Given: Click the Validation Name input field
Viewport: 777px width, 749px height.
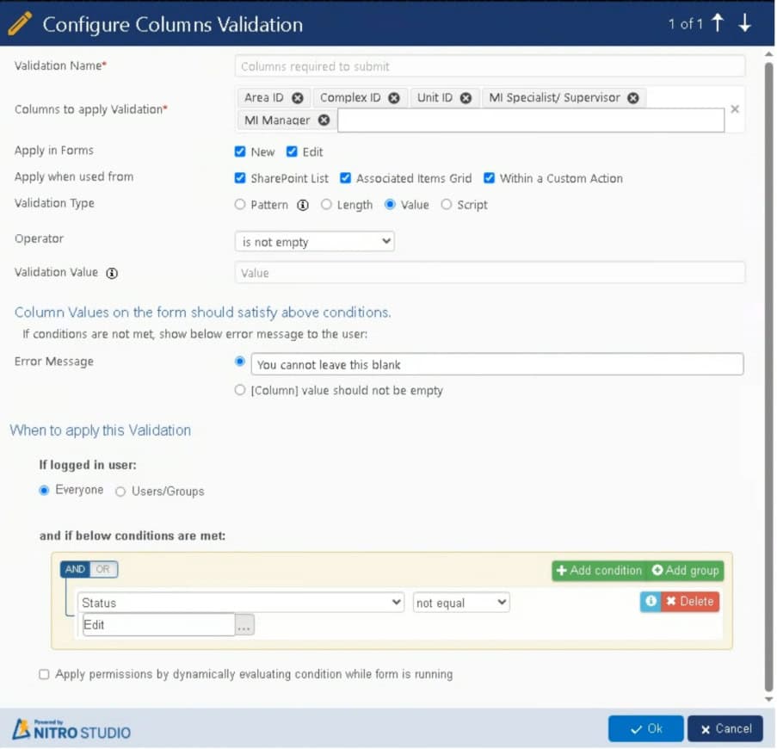Looking at the screenshot, I should (x=490, y=66).
